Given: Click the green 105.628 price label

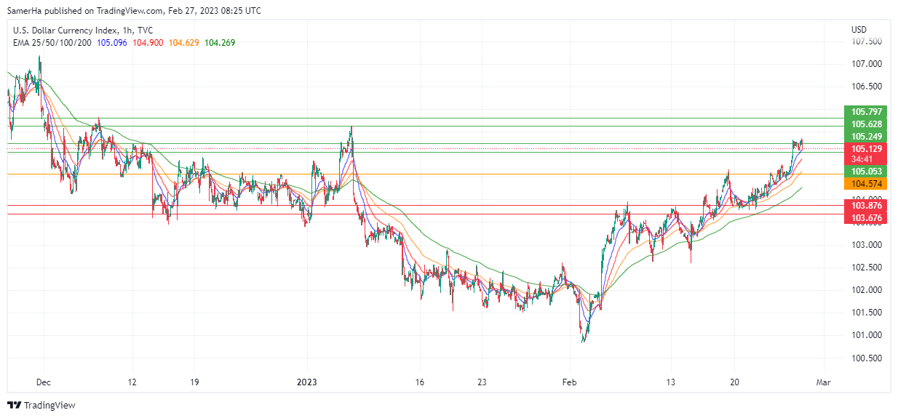Looking at the screenshot, I should [x=867, y=124].
